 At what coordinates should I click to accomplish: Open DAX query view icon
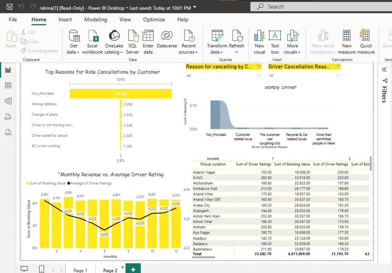[x=7, y=117]
